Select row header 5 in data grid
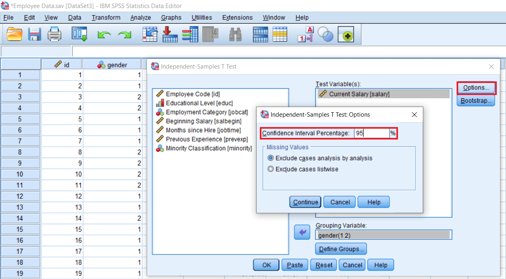Screen dimensions: 506x279 (20, 119)
